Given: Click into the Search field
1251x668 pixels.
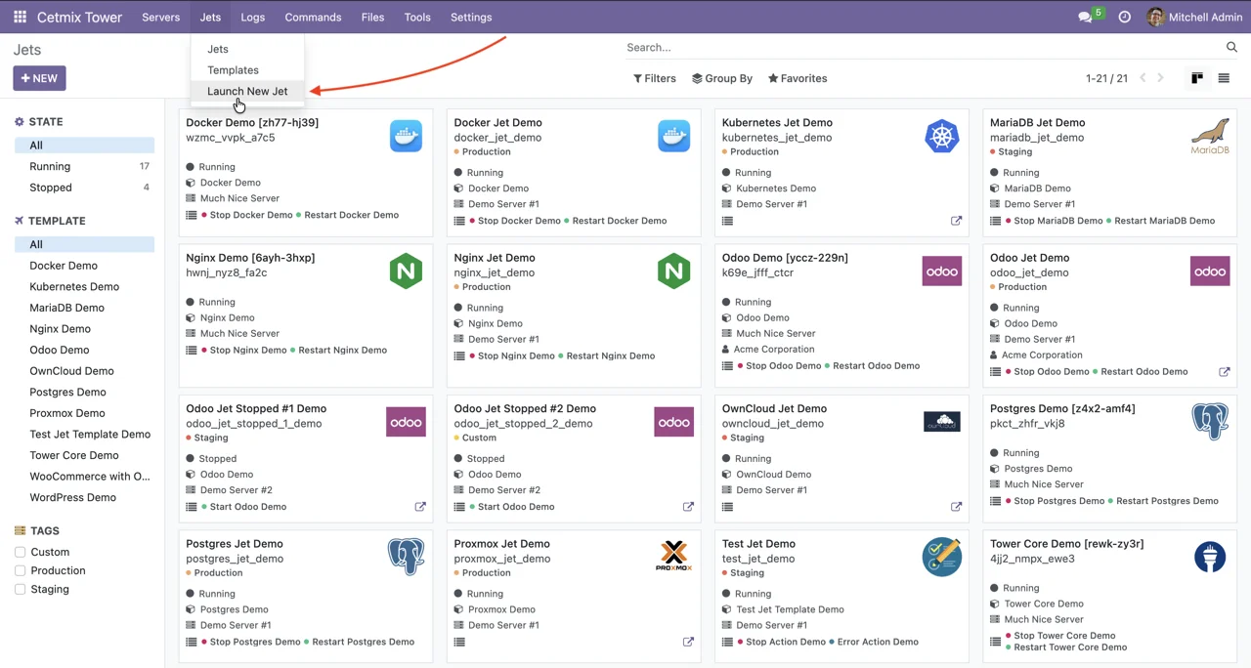Looking at the screenshot, I should tap(919, 47).
